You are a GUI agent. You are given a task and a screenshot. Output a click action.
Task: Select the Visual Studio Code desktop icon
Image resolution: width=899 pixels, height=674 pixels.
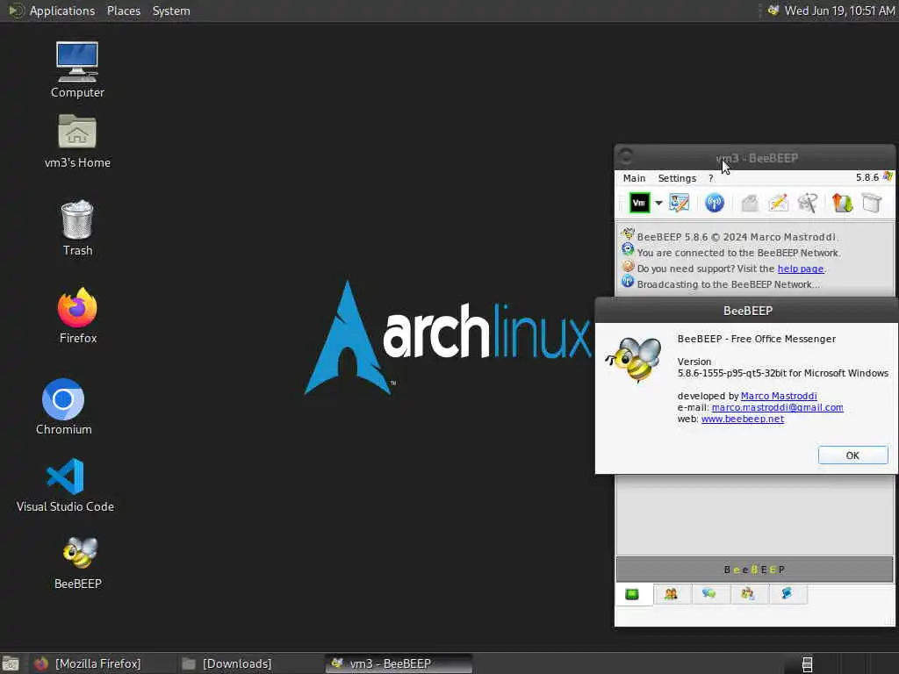[65, 484]
